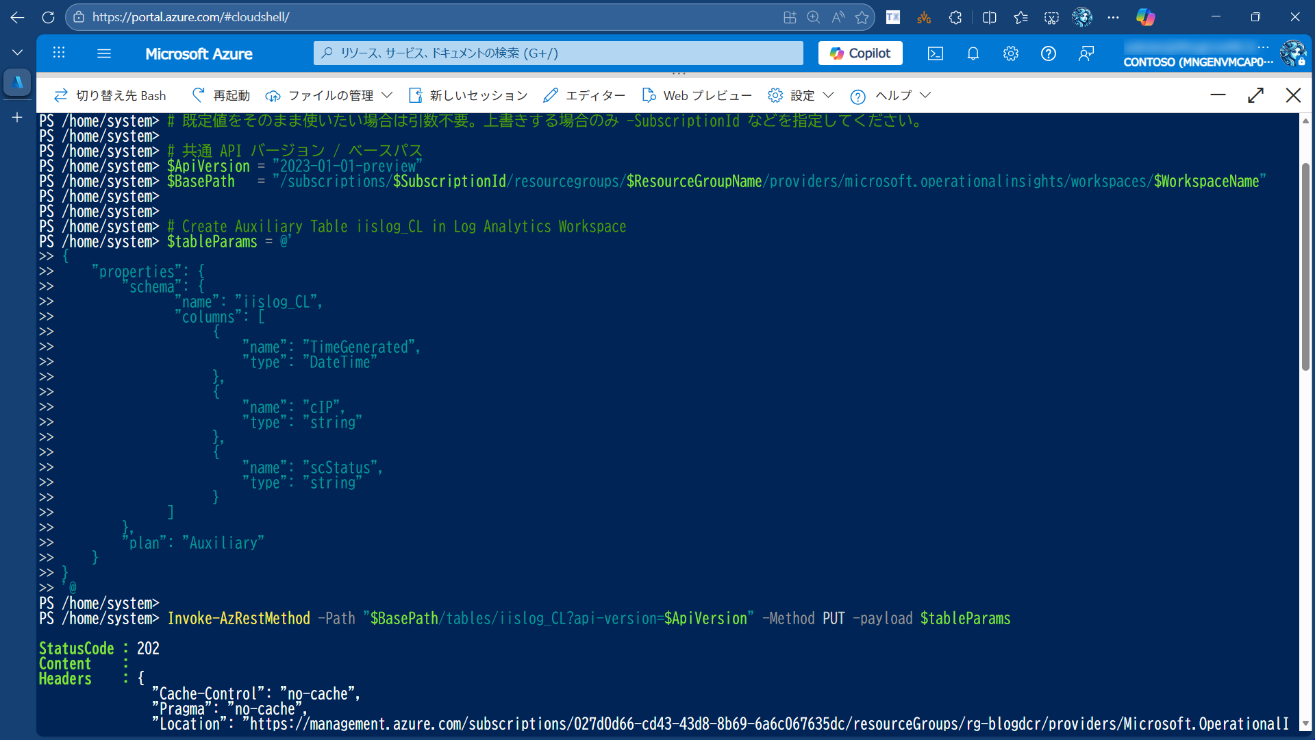The height and width of the screenshot is (740, 1315).
Task: Click the Azure resource search box
Action: 558,53
